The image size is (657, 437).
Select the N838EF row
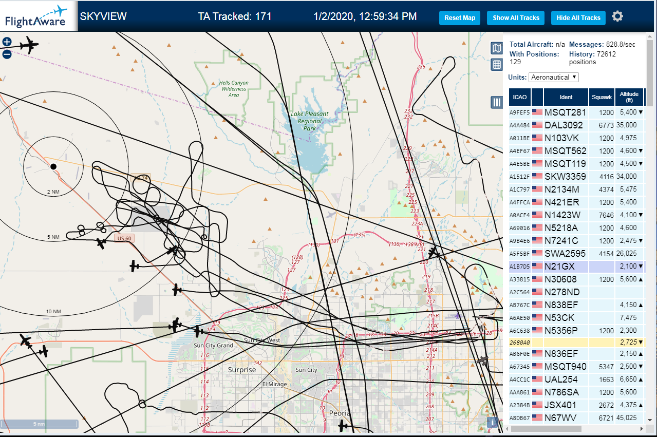(577, 305)
